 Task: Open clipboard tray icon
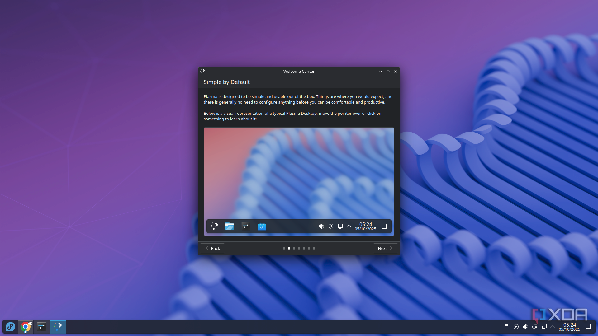pyautogui.click(x=507, y=327)
